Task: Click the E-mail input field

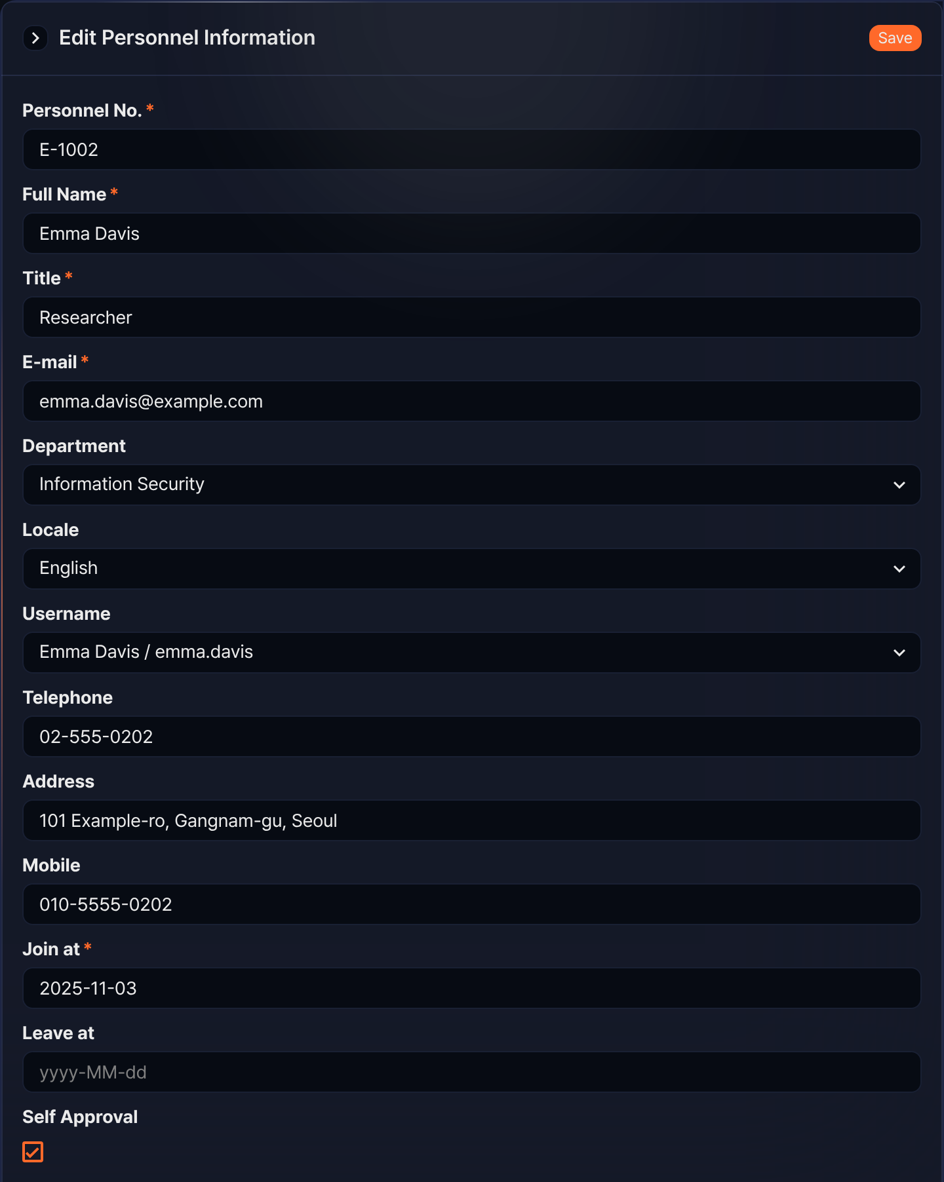Action: (x=472, y=401)
